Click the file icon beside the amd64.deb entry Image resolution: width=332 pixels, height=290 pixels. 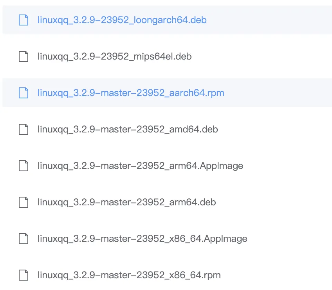[x=23, y=129]
